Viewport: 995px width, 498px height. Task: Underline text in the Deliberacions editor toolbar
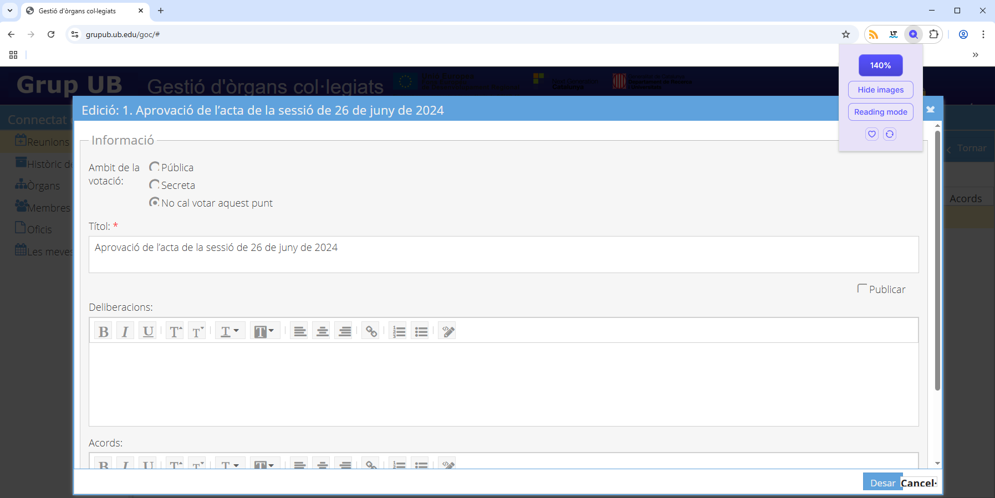pyautogui.click(x=147, y=331)
